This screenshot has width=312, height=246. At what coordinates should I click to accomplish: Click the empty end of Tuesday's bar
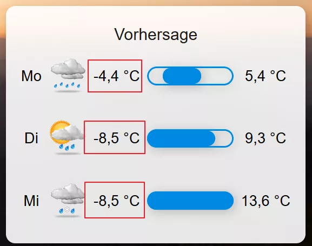[224, 138]
